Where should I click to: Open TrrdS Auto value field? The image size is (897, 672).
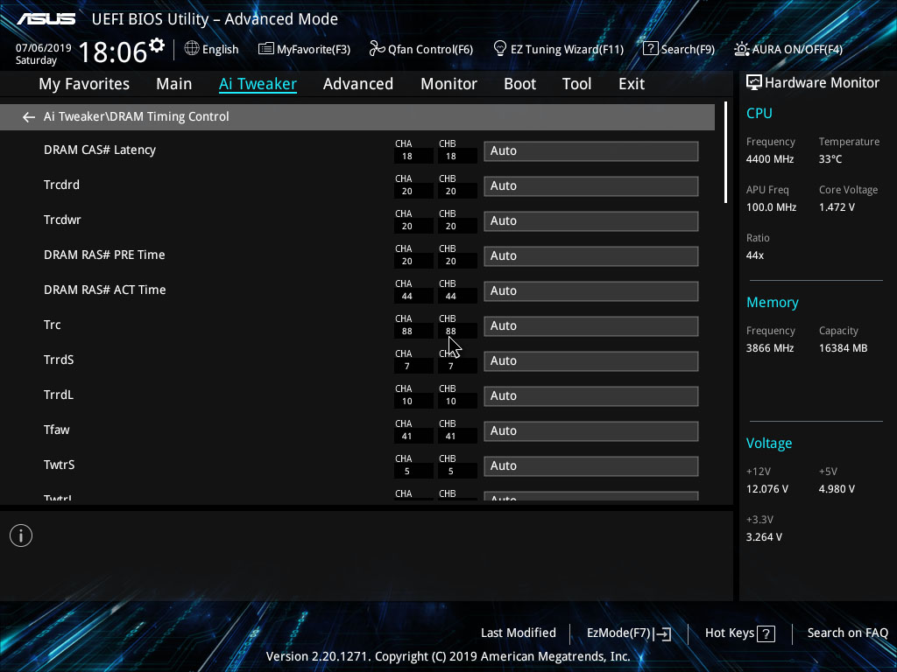point(591,361)
